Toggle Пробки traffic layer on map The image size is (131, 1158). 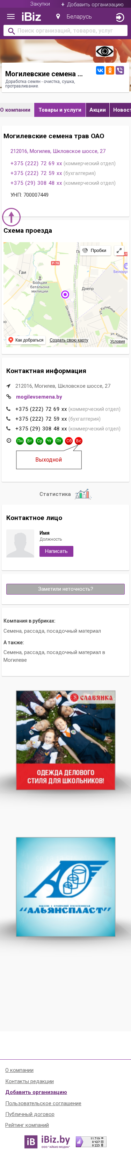(x=95, y=250)
